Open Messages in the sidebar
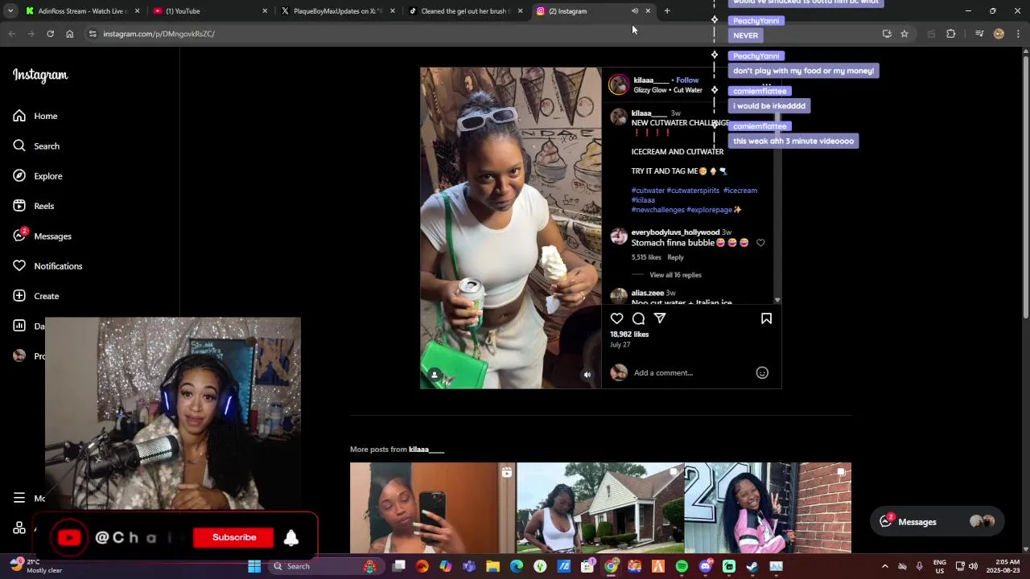 pos(43,236)
